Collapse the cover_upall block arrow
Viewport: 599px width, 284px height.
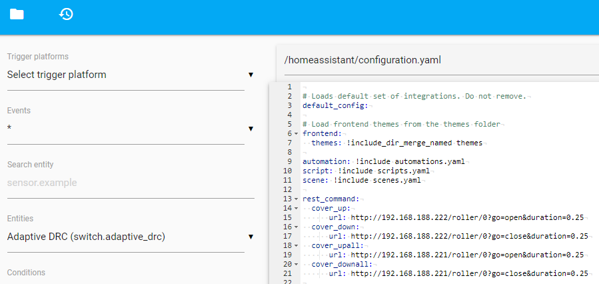coord(297,245)
